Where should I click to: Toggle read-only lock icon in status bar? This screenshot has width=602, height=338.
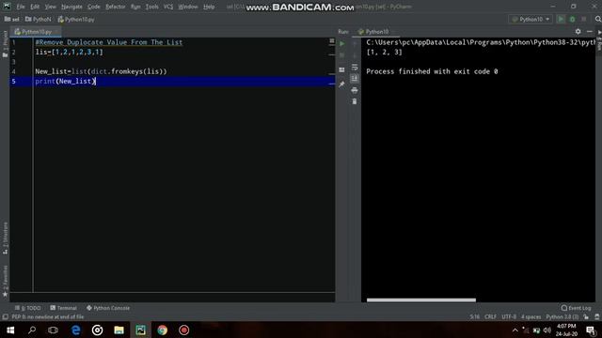coord(586,317)
